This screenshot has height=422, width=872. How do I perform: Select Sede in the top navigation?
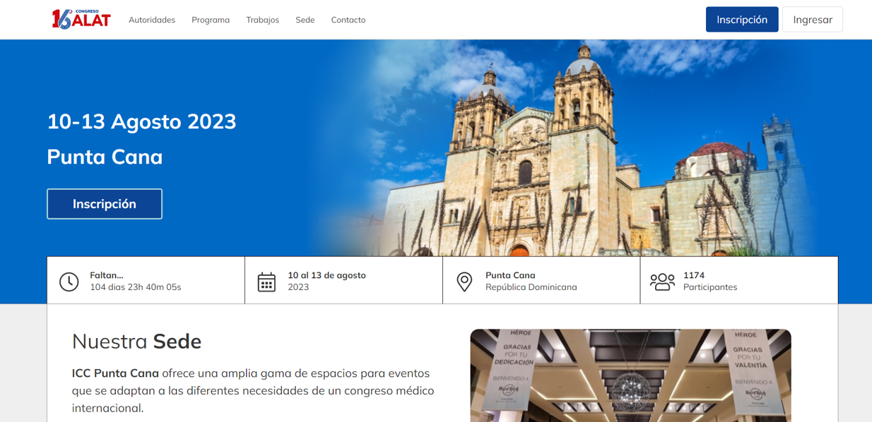coord(305,20)
